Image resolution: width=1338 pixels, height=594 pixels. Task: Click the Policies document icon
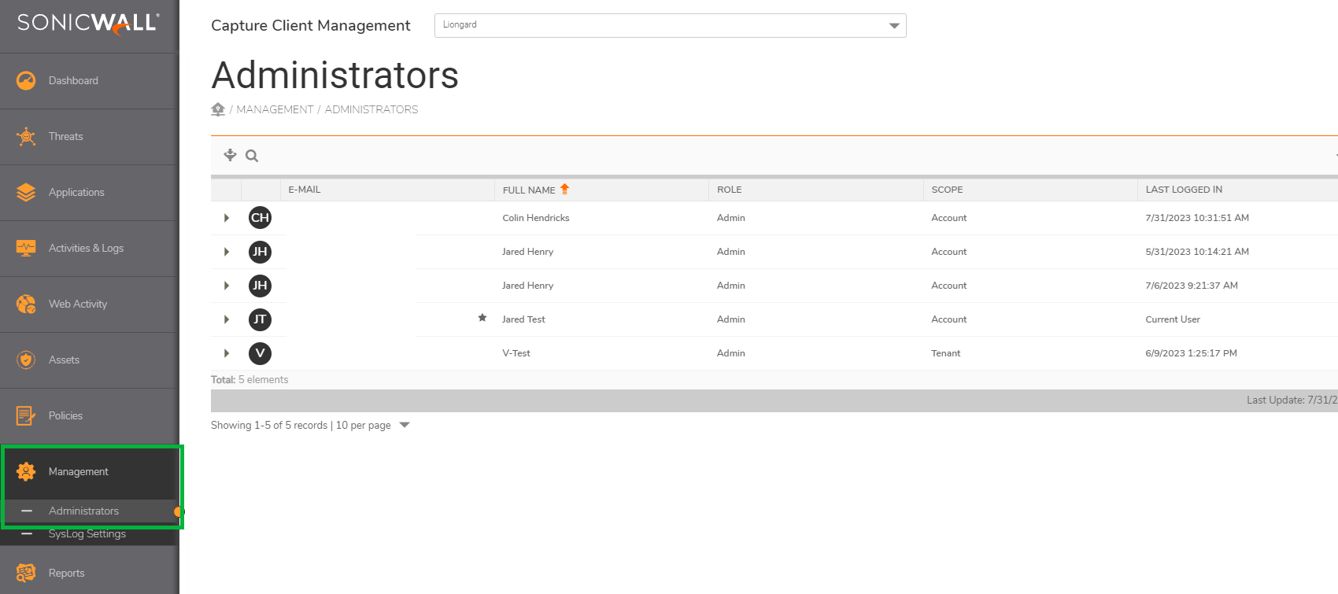coord(26,415)
